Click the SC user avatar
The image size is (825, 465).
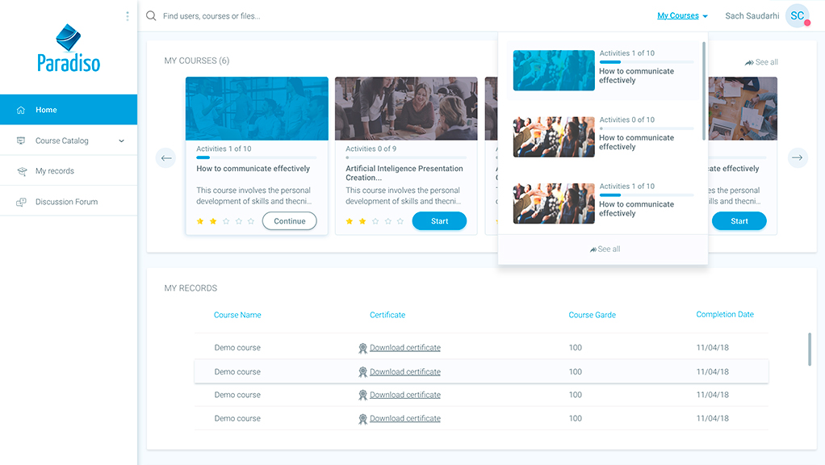click(797, 16)
